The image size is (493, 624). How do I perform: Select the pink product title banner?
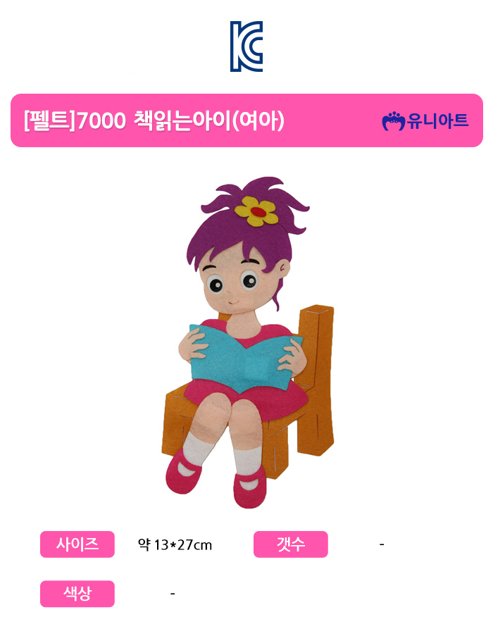246,120
